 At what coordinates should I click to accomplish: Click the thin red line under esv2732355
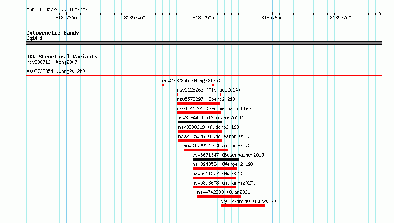pyautogui.click(x=188, y=85)
